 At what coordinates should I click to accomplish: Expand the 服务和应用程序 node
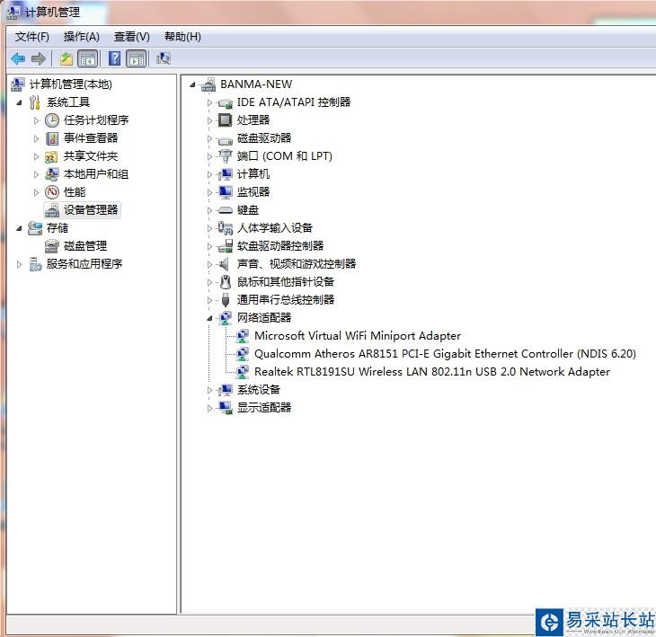pos(19,264)
